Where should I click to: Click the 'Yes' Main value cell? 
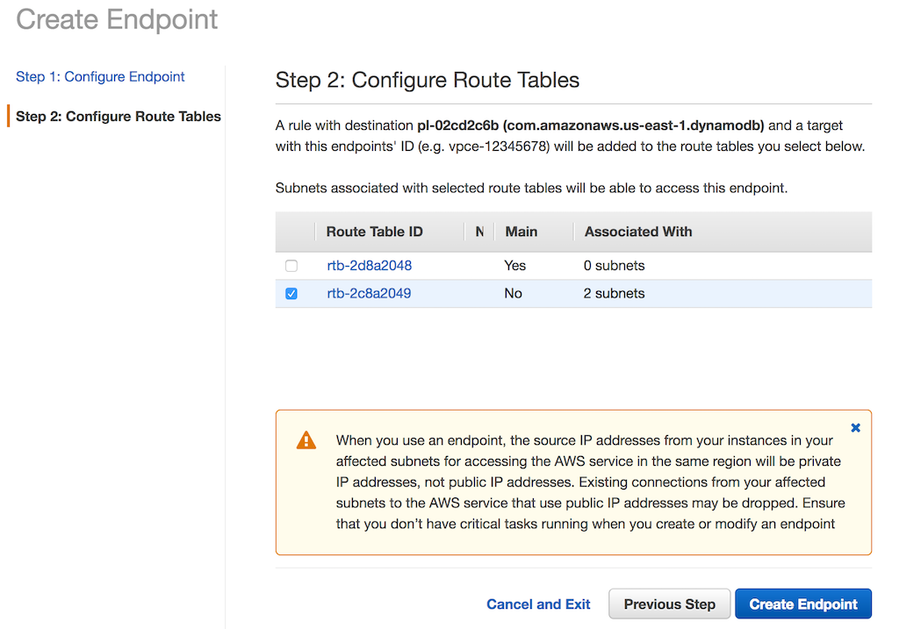pyautogui.click(x=514, y=266)
